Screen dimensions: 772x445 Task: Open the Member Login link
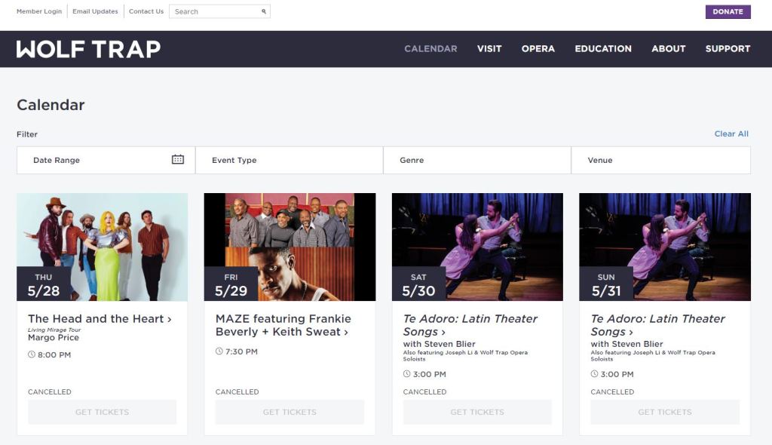click(39, 12)
